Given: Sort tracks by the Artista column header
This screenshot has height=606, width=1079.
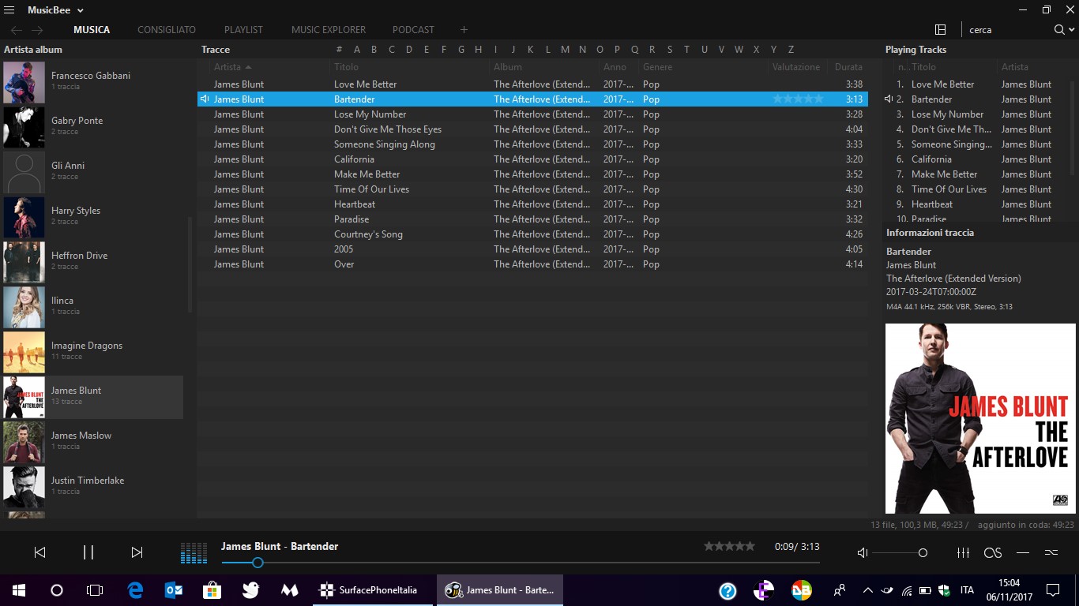Looking at the screenshot, I should tap(227, 67).
